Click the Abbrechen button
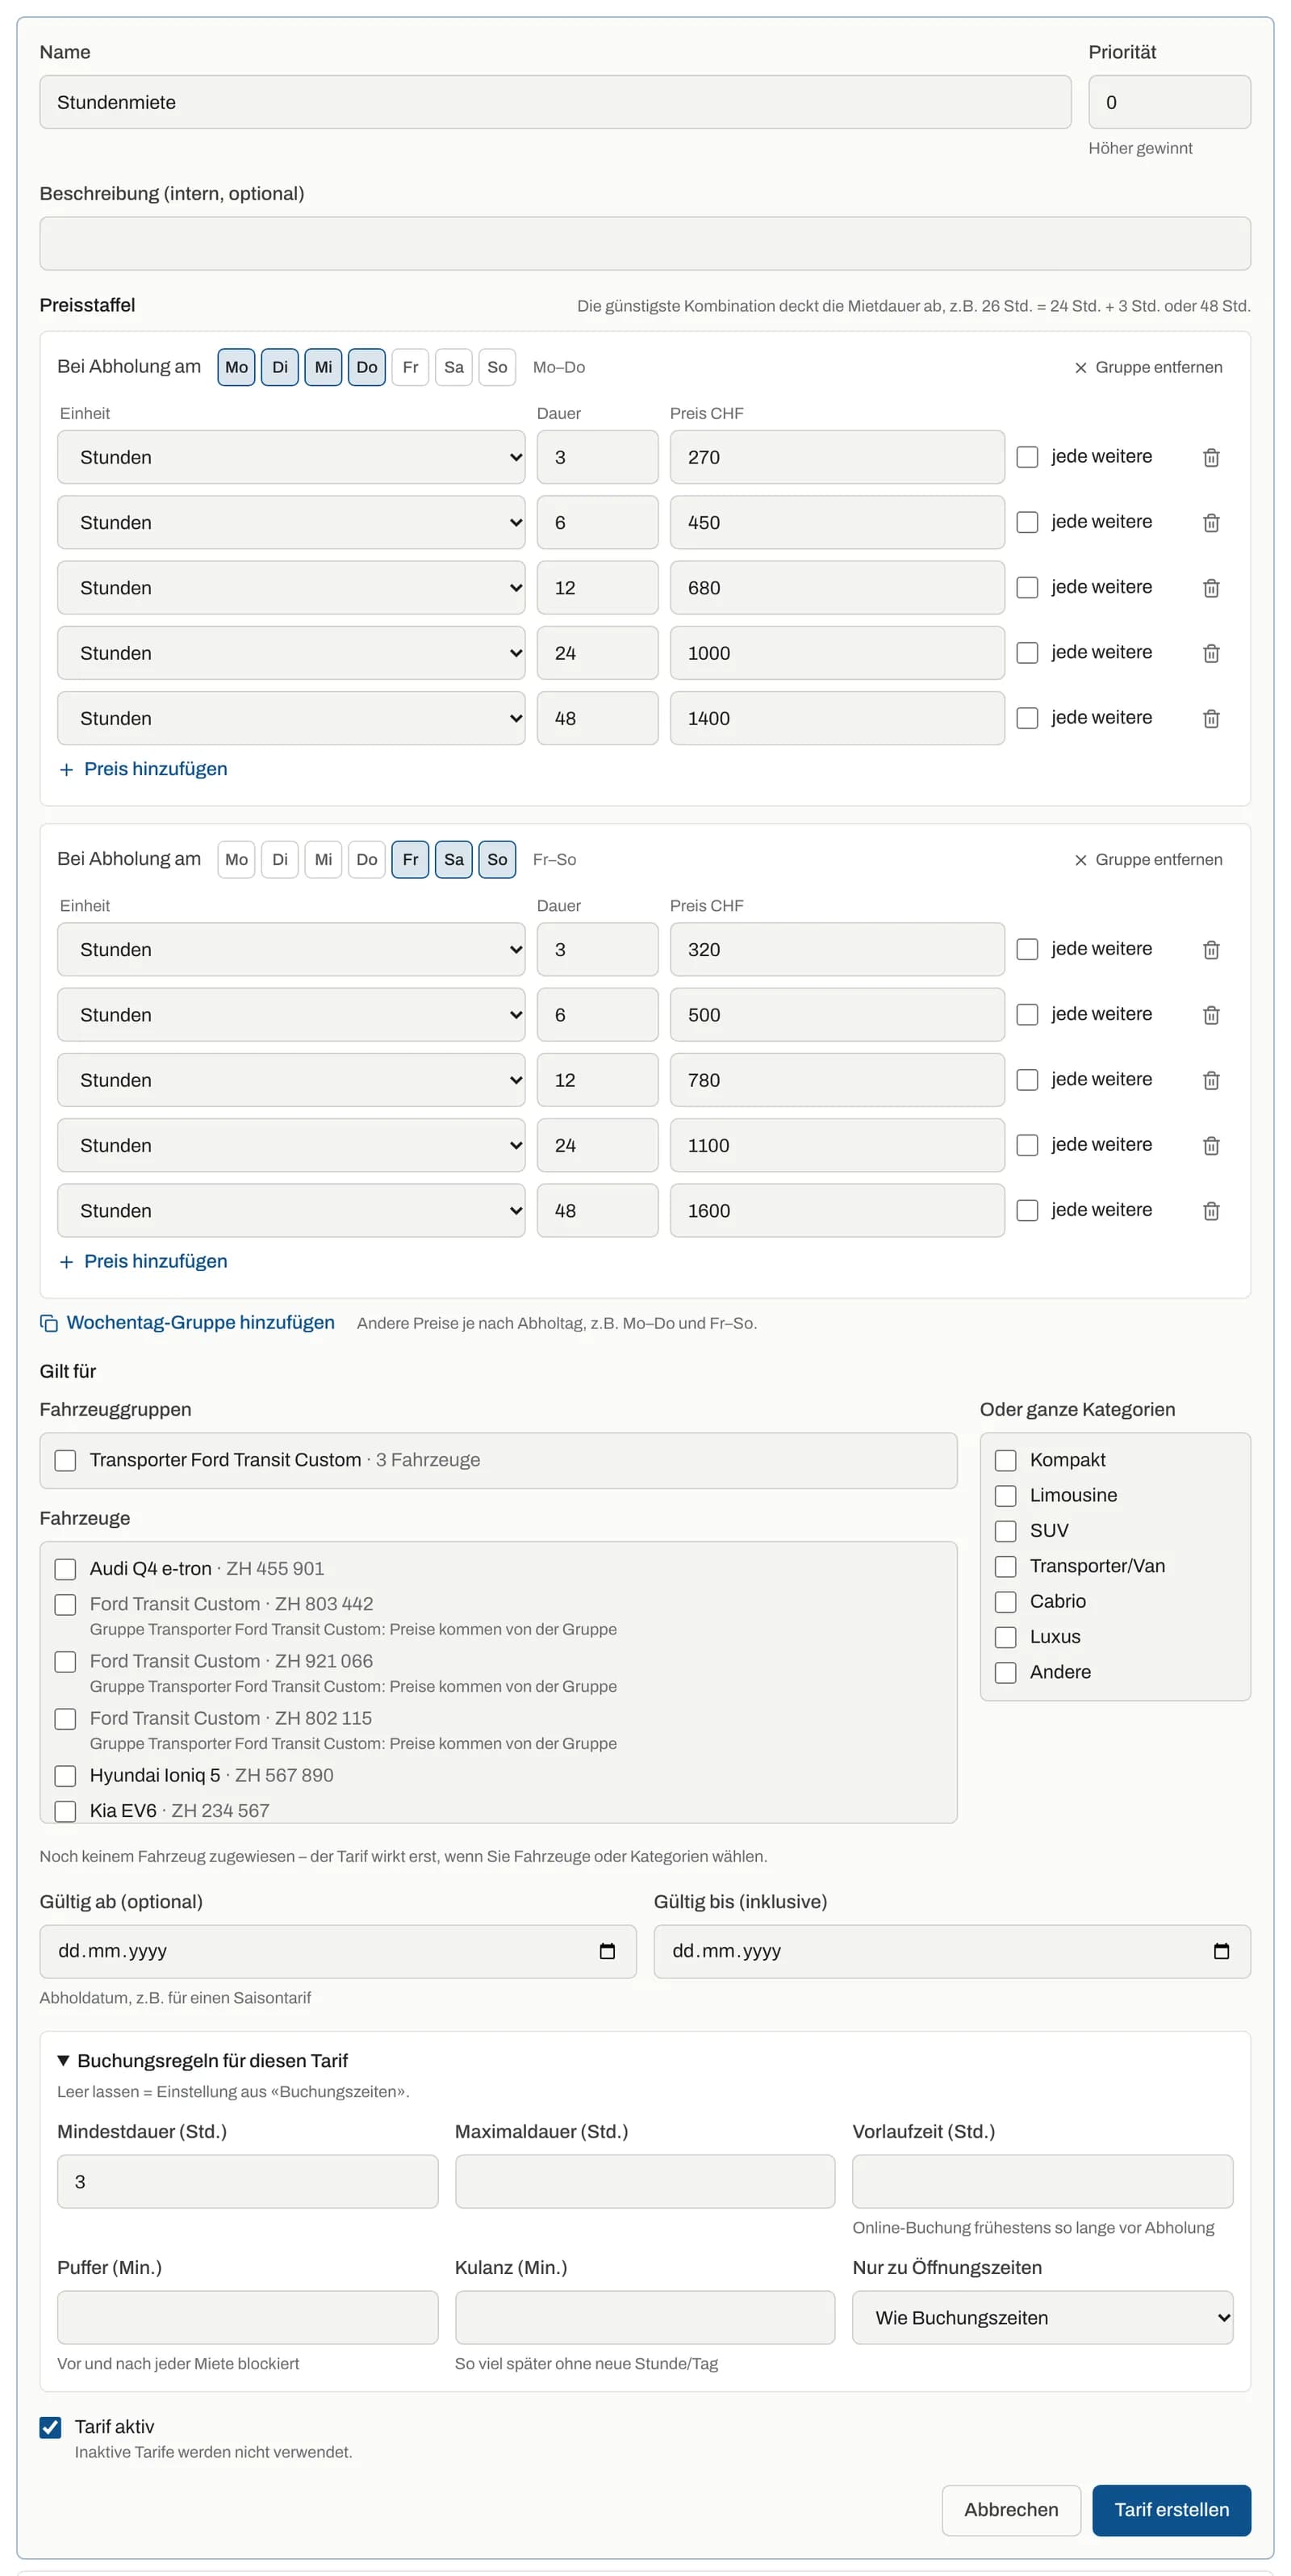1291x2576 pixels. tap(1010, 2510)
